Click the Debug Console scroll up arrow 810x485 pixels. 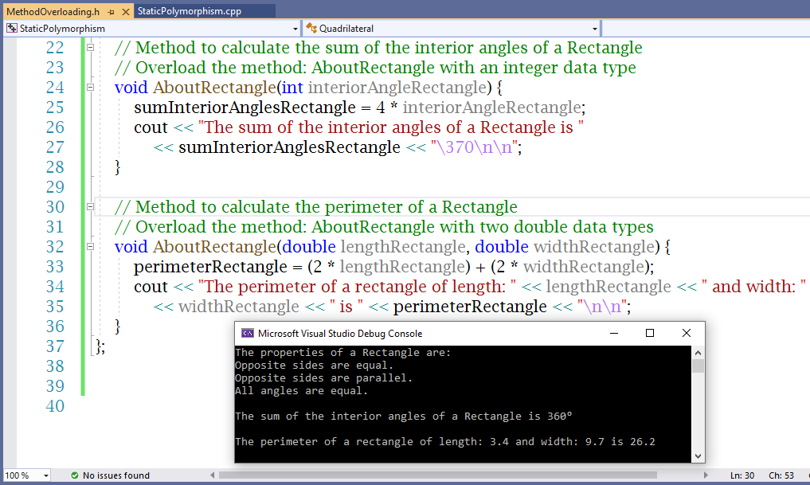point(698,353)
